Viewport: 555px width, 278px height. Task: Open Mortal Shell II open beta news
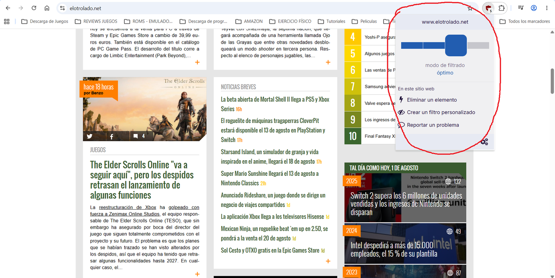tap(275, 104)
